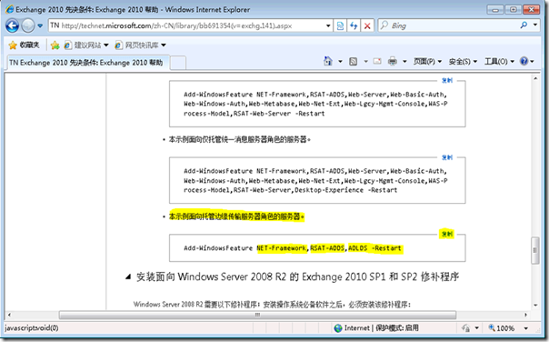Click the Home page icon
Screen dimensions: 549x342
pos(328,61)
